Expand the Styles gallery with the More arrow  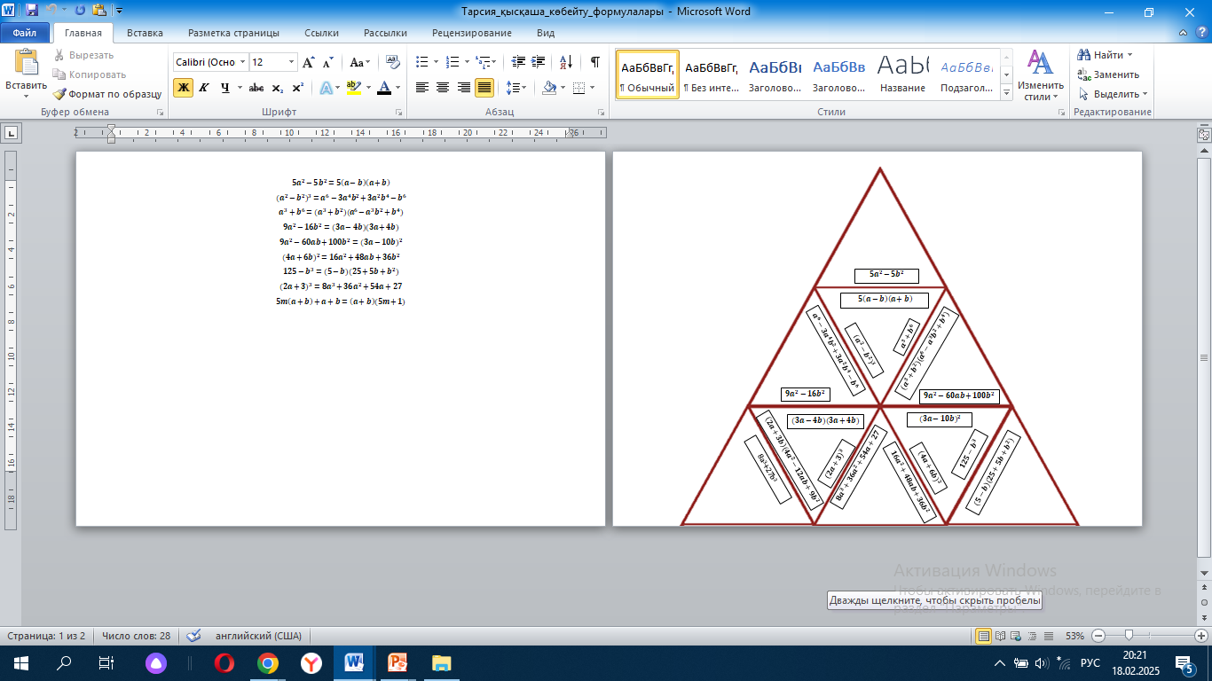(1005, 94)
